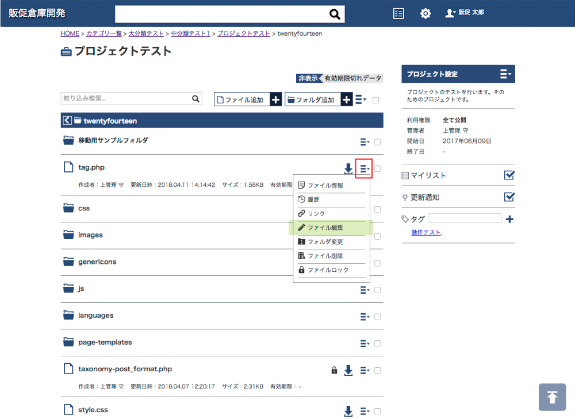Download the tag.php file
The image size is (575, 419).
(x=348, y=168)
